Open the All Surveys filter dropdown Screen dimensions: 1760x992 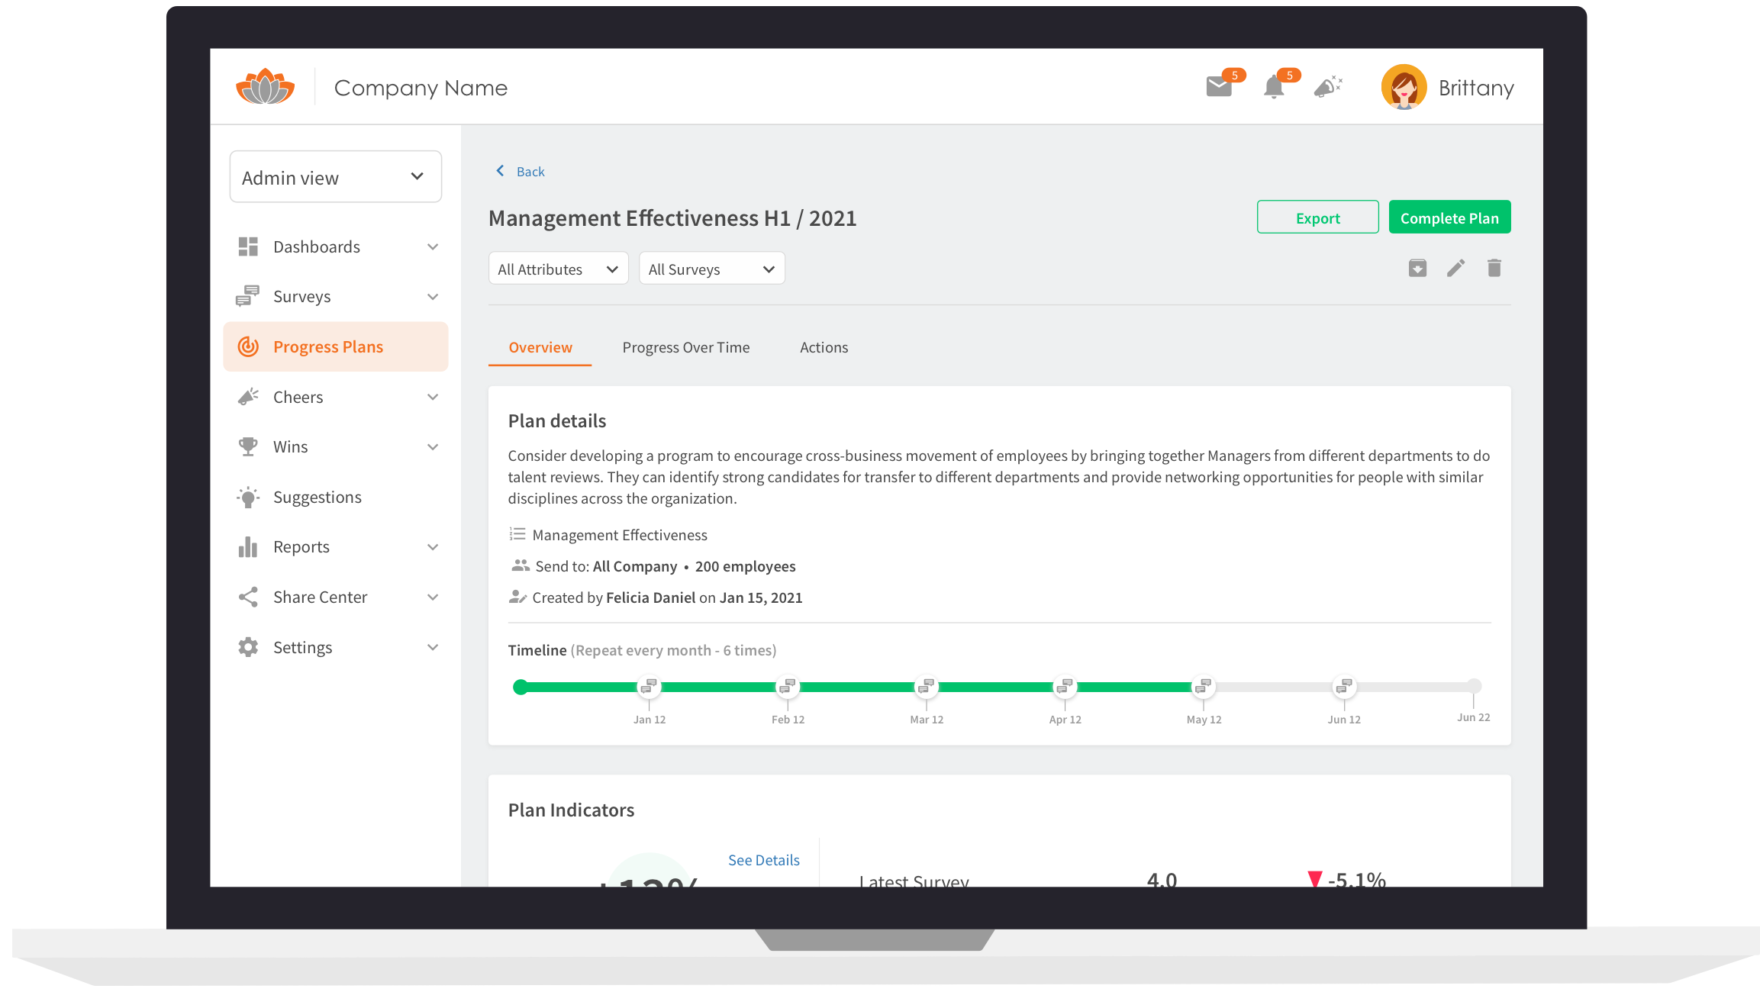[711, 269]
